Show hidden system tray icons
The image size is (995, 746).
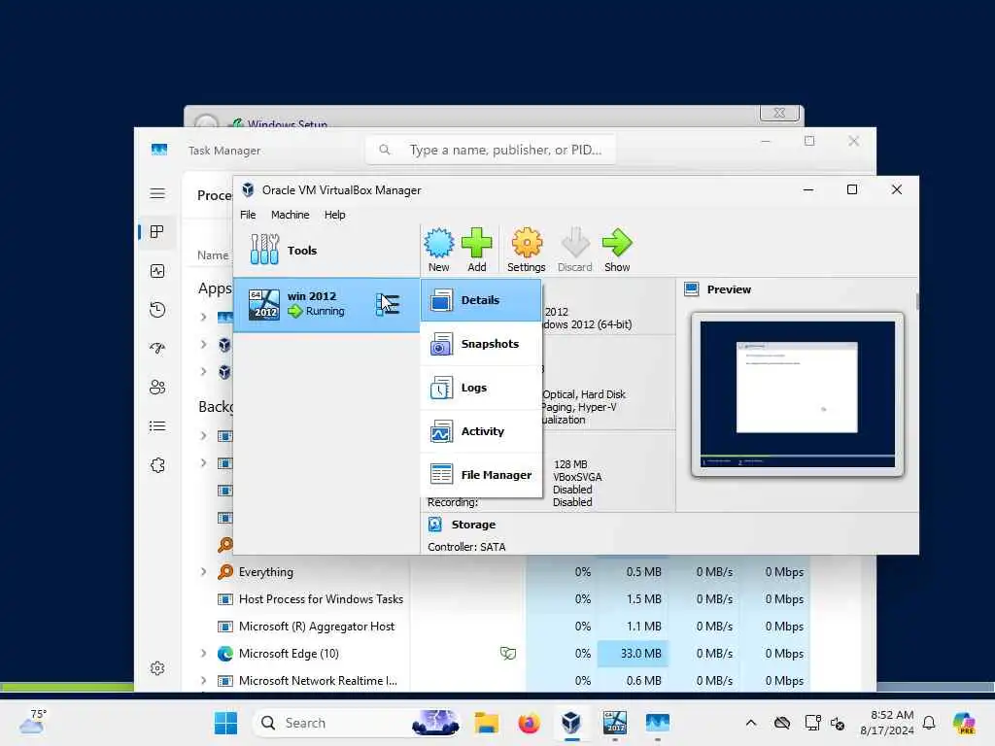(751, 723)
